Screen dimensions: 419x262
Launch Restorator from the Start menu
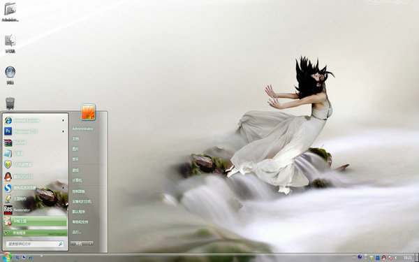[x=35, y=210]
